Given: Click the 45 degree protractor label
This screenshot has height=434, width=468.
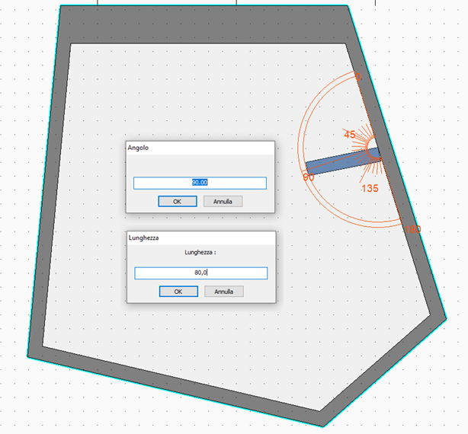Looking at the screenshot, I should [x=350, y=135].
